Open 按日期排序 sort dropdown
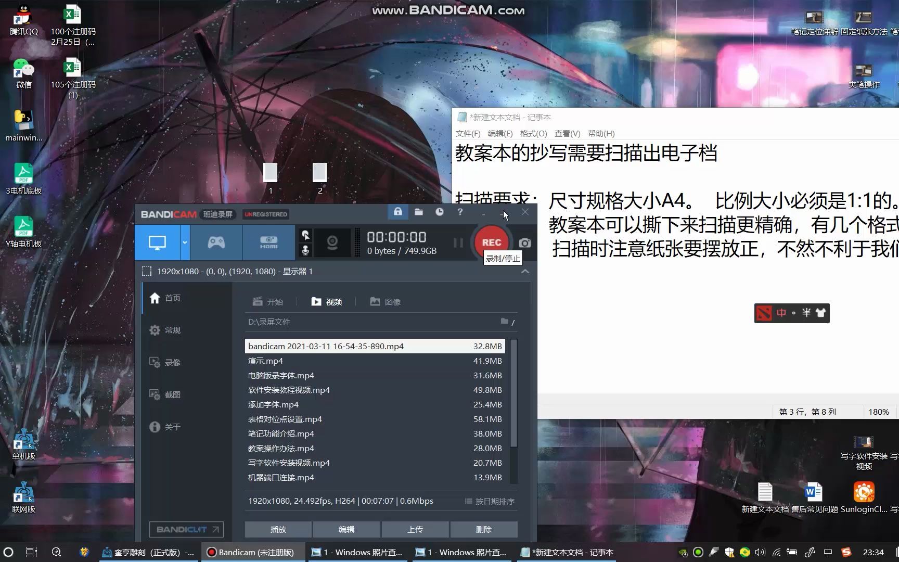 tap(490, 501)
